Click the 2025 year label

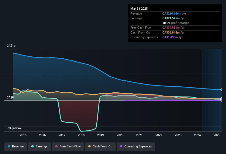tap(217, 135)
